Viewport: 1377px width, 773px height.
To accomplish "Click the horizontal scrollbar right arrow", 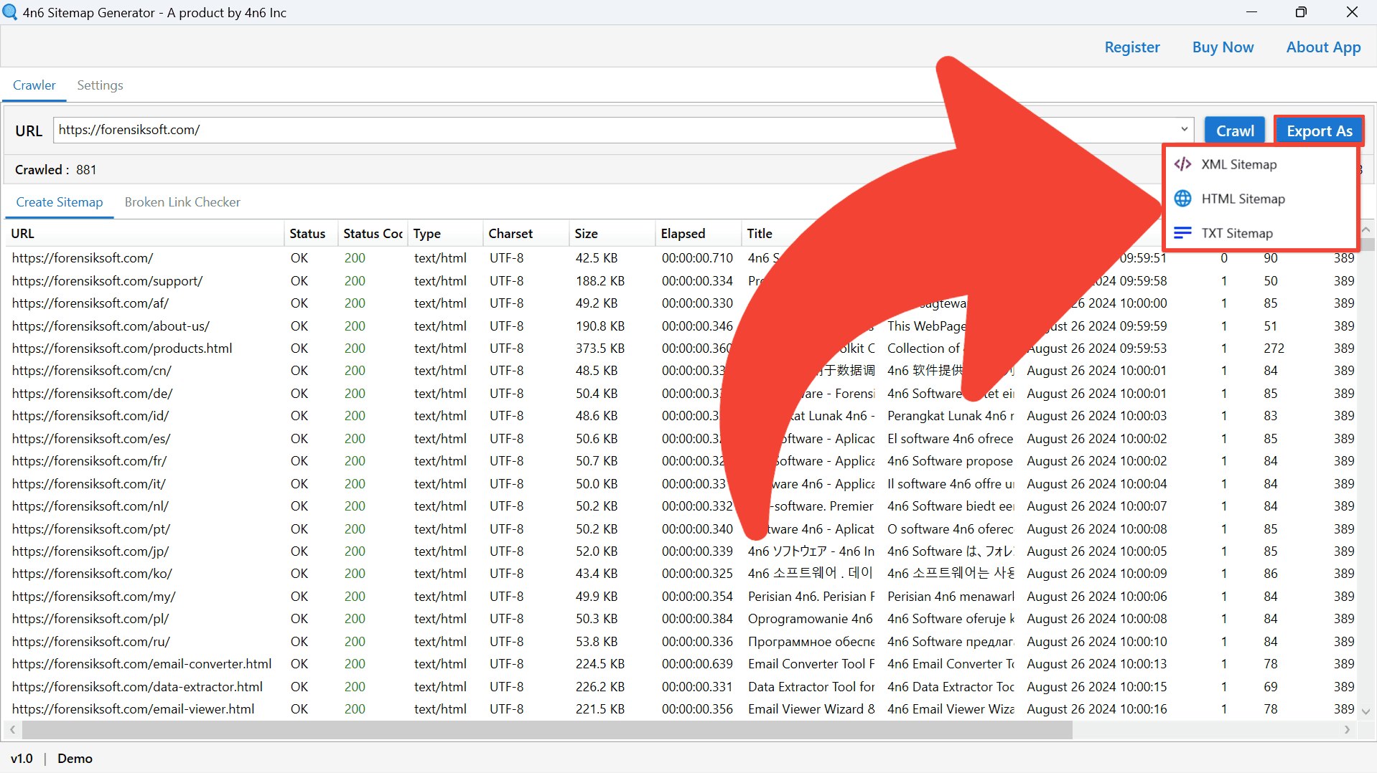I will [x=1347, y=730].
